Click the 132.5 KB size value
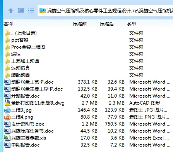The image size is (173, 152). (87, 89)
